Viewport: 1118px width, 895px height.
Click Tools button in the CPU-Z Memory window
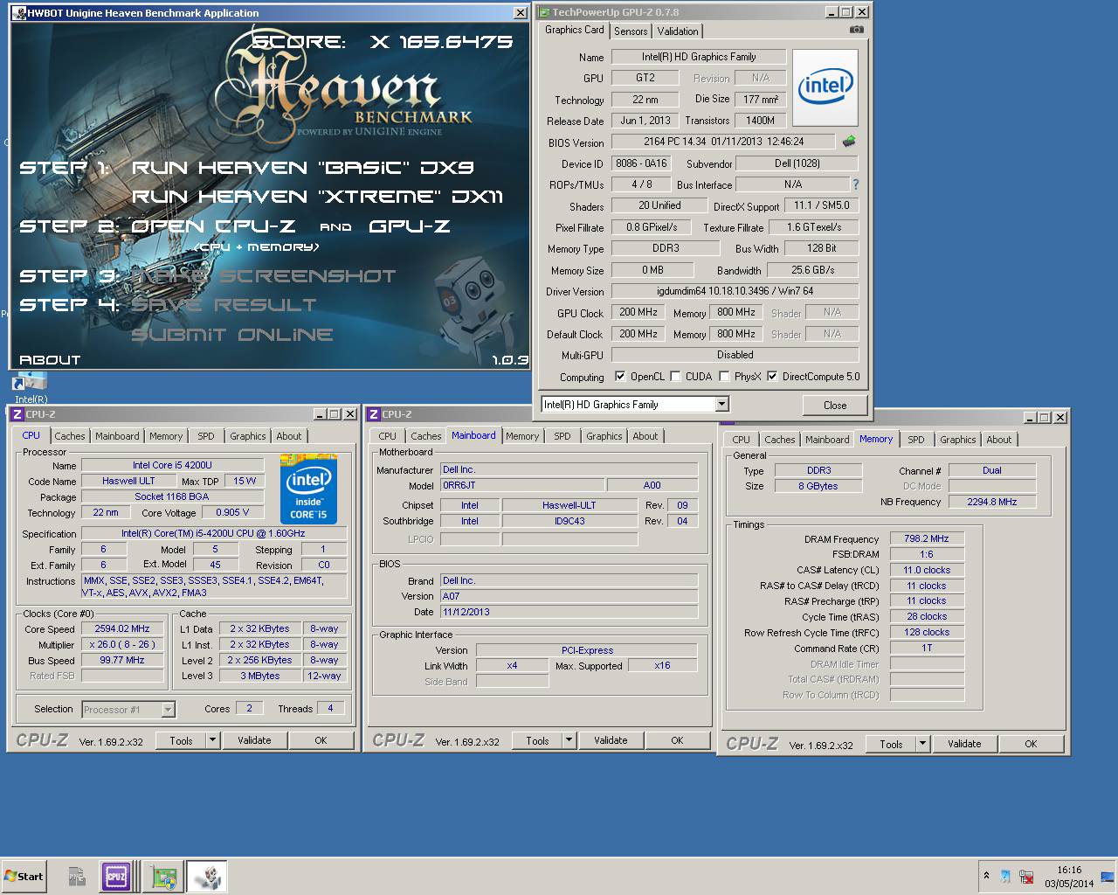891,744
